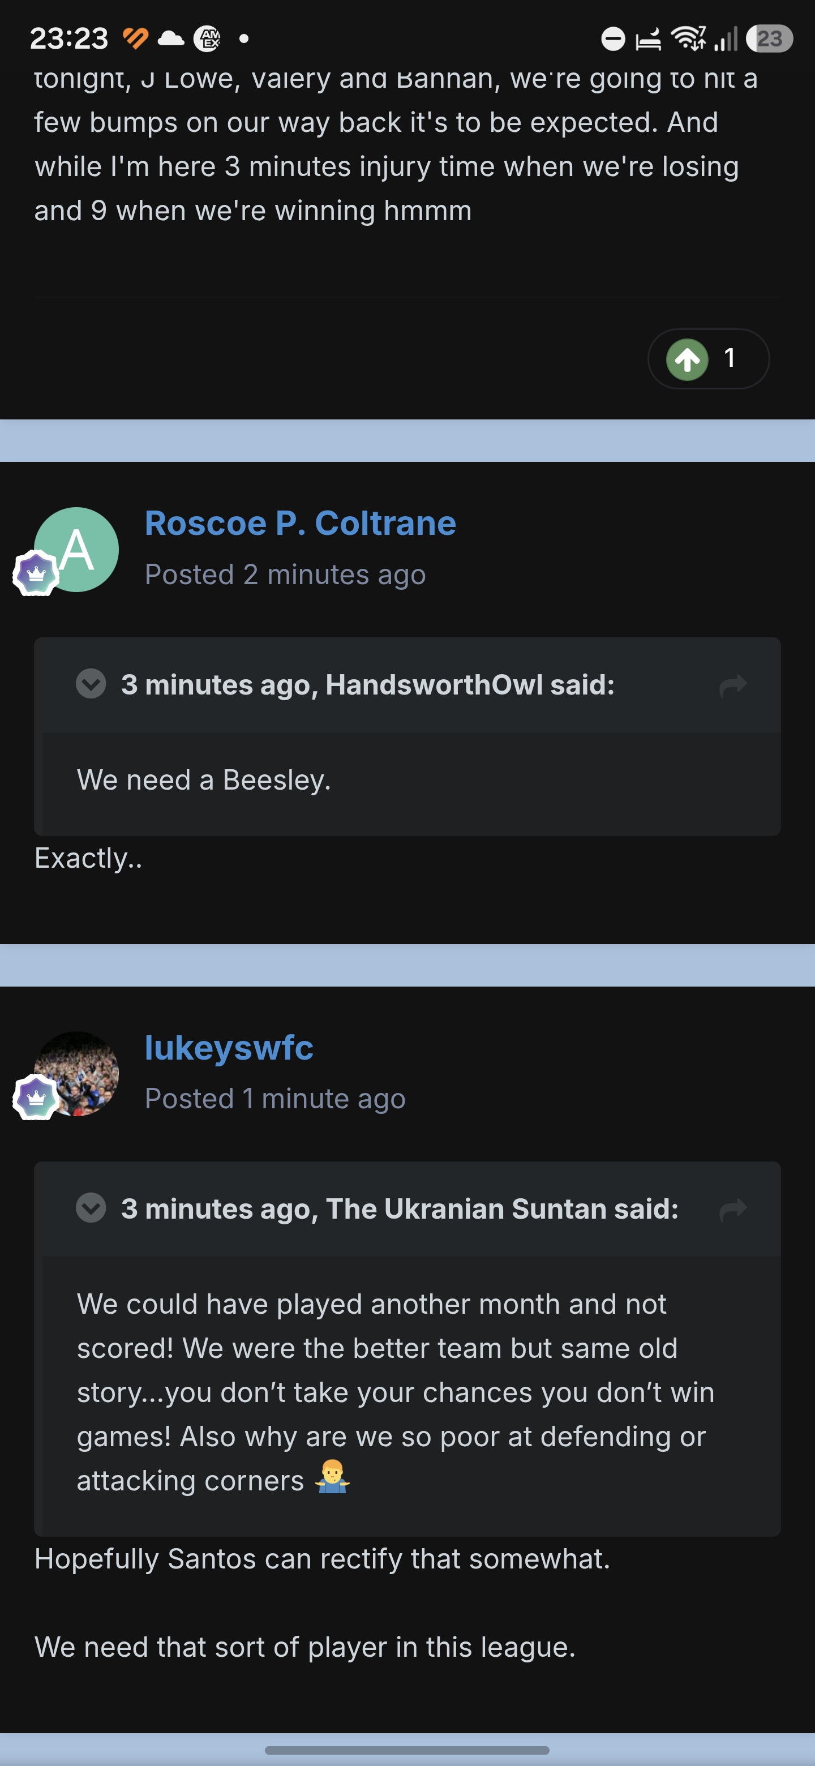View Roscoe P. Coltrane's green avatar
This screenshot has height=1766, width=815.
(x=77, y=549)
